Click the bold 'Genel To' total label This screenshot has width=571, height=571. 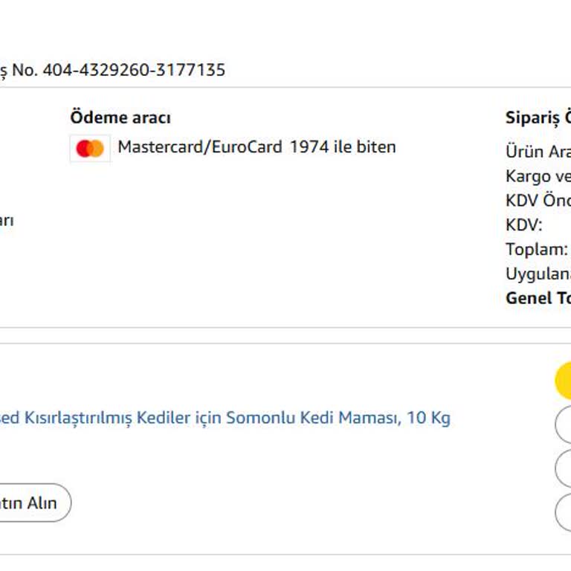click(538, 298)
